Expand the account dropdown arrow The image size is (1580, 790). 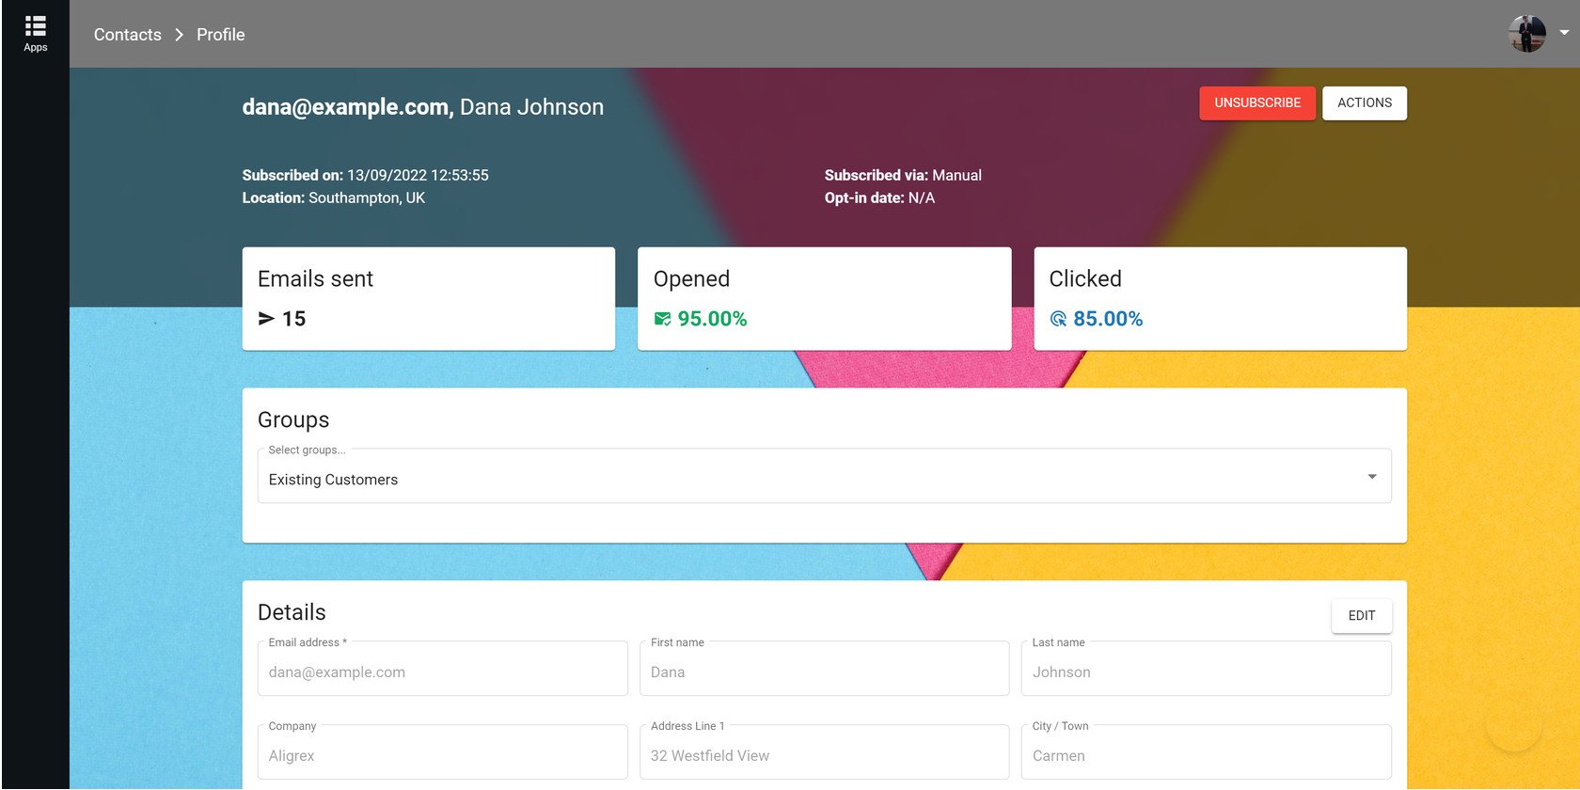click(1564, 32)
